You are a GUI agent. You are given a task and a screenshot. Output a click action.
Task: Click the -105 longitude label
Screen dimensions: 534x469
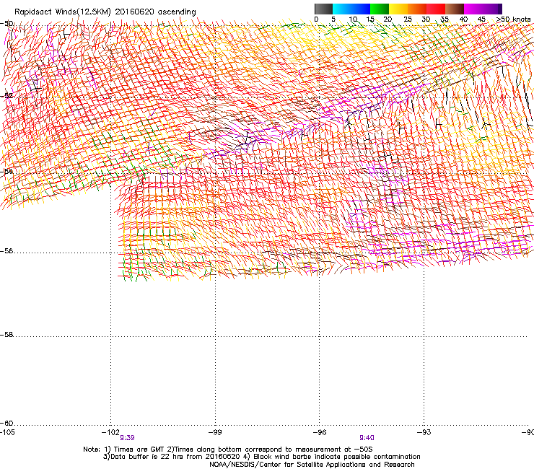click(7, 432)
